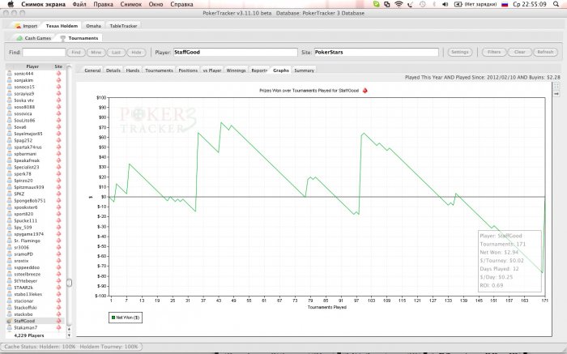Select player stabo13lekes in list
Viewport: 567px width, 354px height.
[28, 294]
